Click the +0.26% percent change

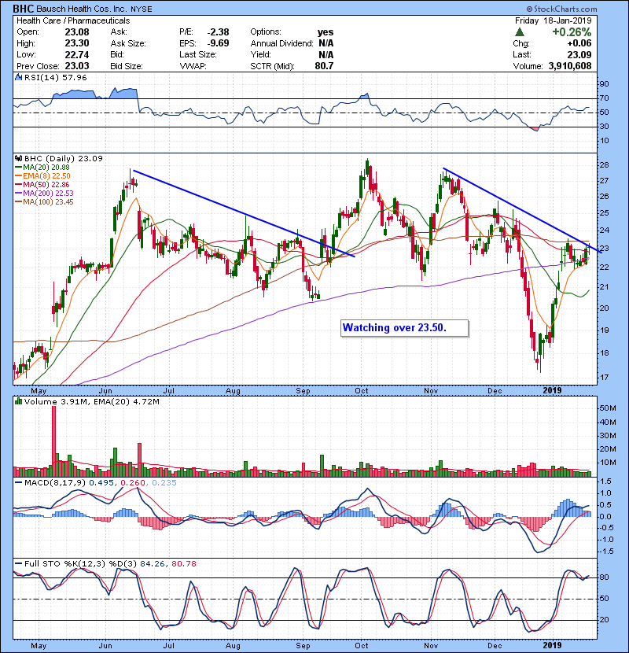(572, 32)
